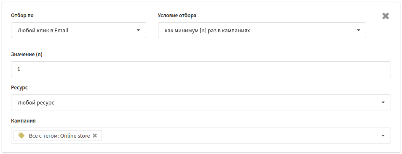Select the Все с тегом: Online store chip
This screenshot has width=402, height=154.
click(58, 136)
